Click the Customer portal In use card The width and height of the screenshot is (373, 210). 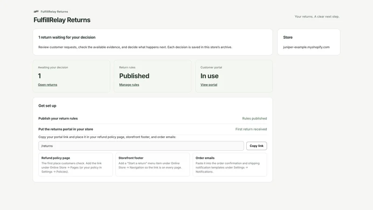coord(234,76)
